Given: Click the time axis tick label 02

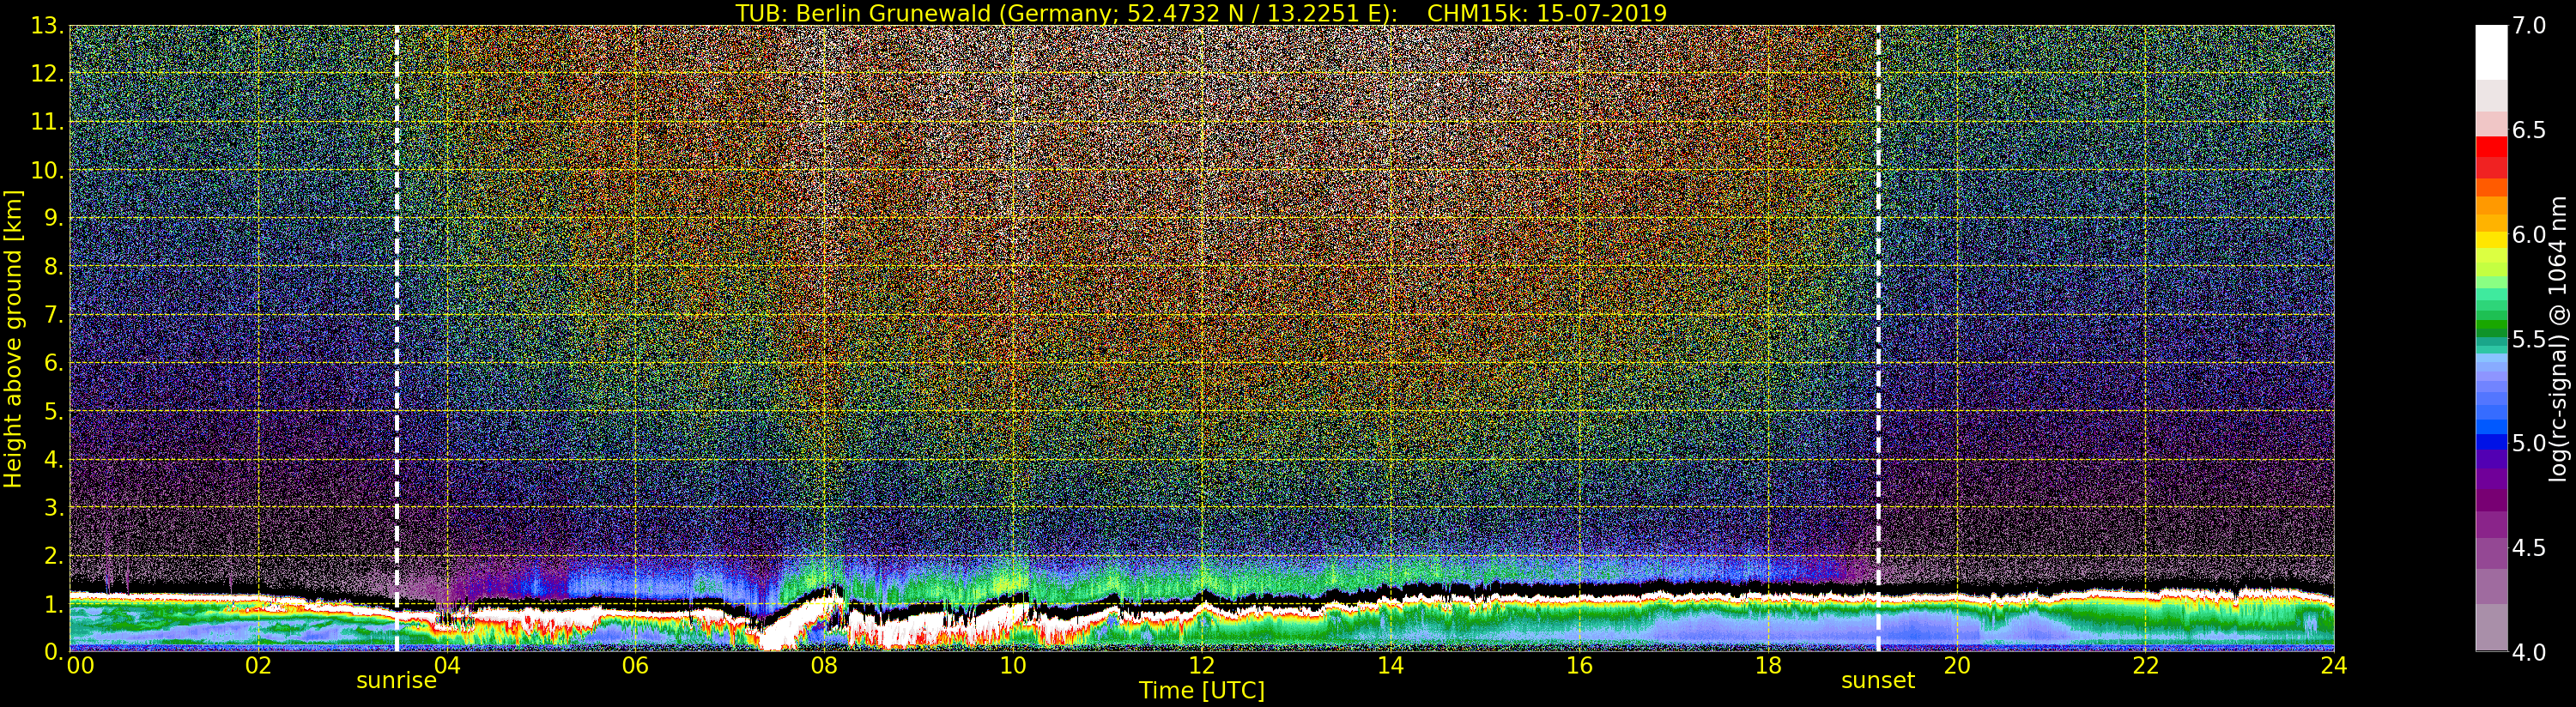Looking at the screenshot, I should (258, 666).
